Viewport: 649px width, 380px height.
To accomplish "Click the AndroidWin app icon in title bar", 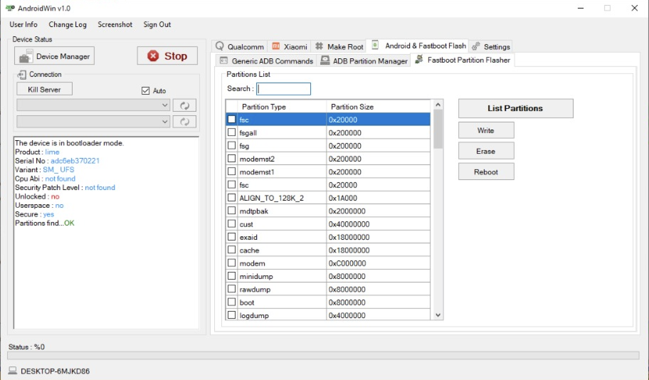I will click(x=10, y=8).
